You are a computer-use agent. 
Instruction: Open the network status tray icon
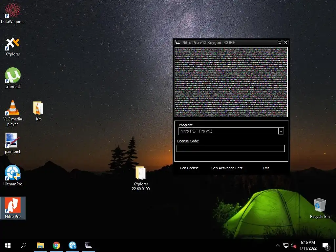tap(286, 245)
